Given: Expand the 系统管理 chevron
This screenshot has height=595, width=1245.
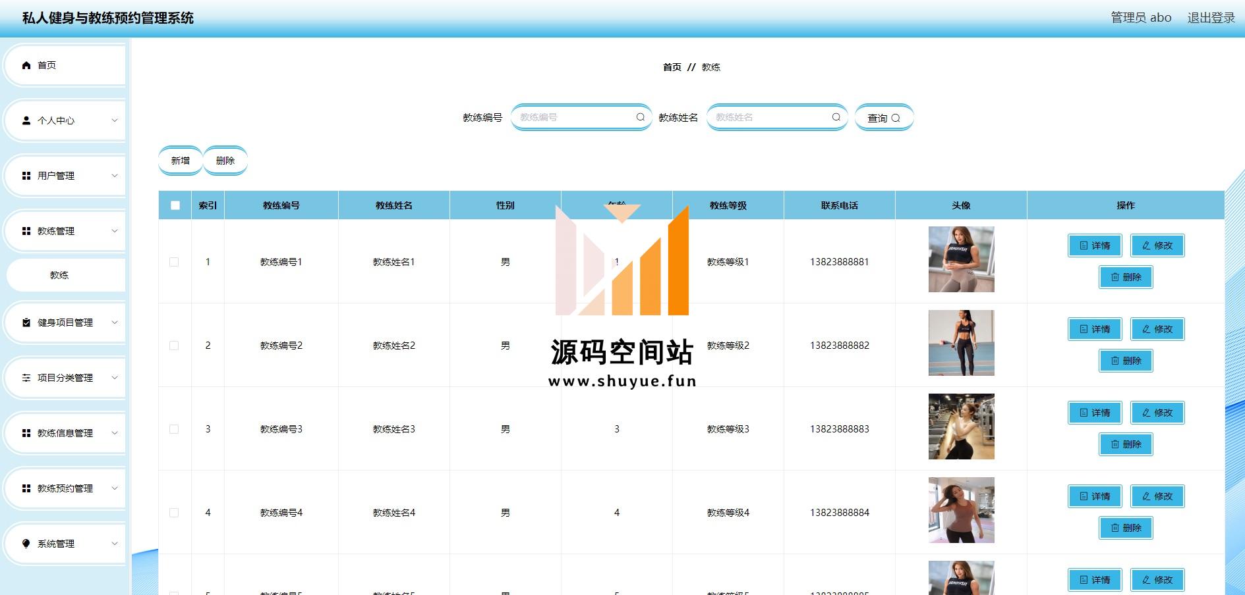Looking at the screenshot, I should click(x=115, y=544).
